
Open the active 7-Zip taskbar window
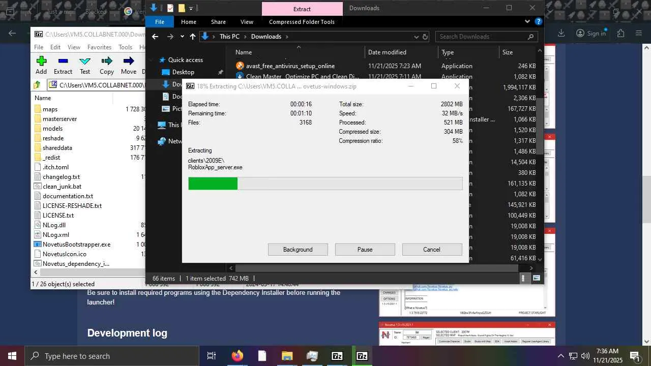(x=362, y=356)
